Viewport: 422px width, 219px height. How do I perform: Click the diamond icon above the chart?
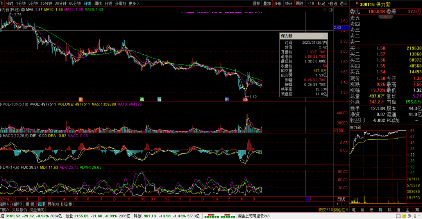click(325, 10)
